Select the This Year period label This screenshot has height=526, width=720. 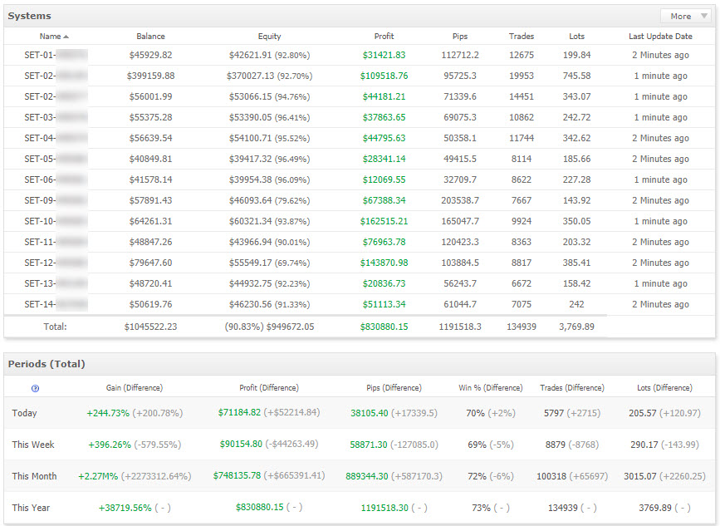pyautogui.click(x=31, y=508)
